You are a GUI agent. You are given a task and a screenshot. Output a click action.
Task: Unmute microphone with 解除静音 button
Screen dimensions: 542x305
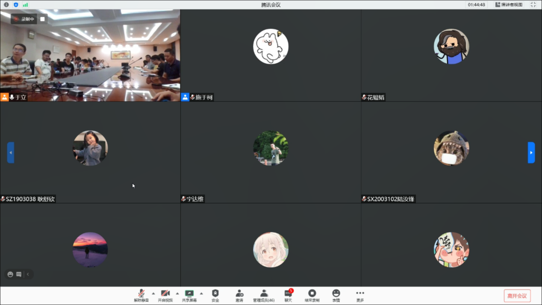[141, 295]
